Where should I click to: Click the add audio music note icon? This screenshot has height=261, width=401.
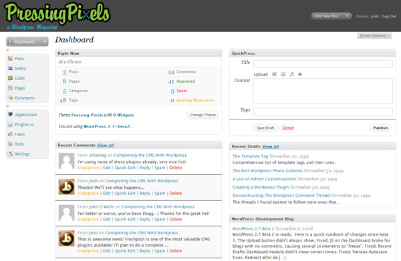tap(291, 74)
